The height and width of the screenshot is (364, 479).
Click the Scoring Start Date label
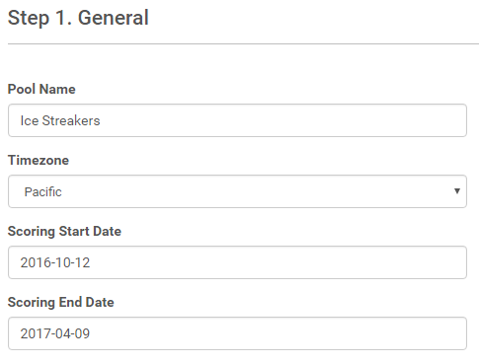pyautogui.click(x=64, y=232)
